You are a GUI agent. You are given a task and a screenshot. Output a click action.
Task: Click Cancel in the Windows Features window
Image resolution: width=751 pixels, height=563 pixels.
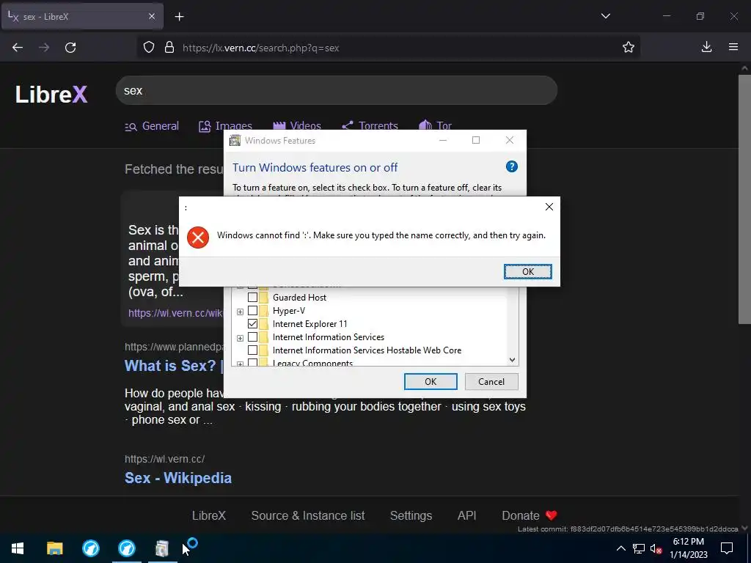[491, 381]
